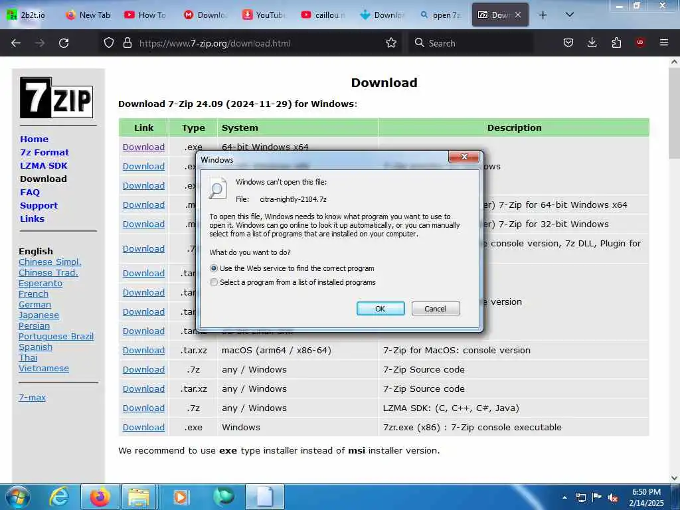
Task: Open the Firefox downloads panel
Action: tap(592, 42)
